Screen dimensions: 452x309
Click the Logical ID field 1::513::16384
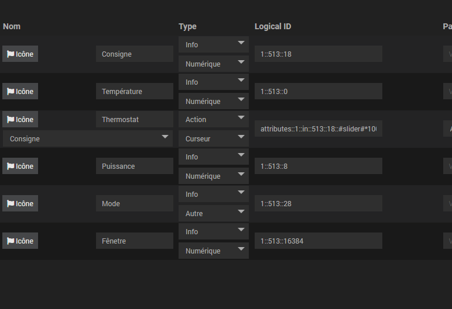(x=318, y=241)
